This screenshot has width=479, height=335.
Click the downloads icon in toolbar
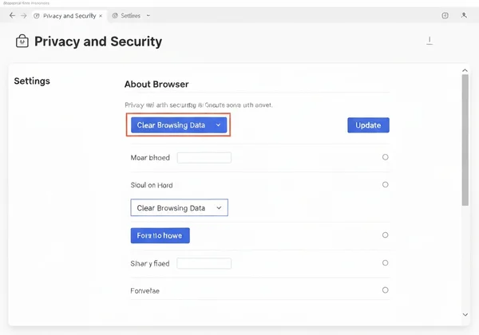(x=445, y=15)
